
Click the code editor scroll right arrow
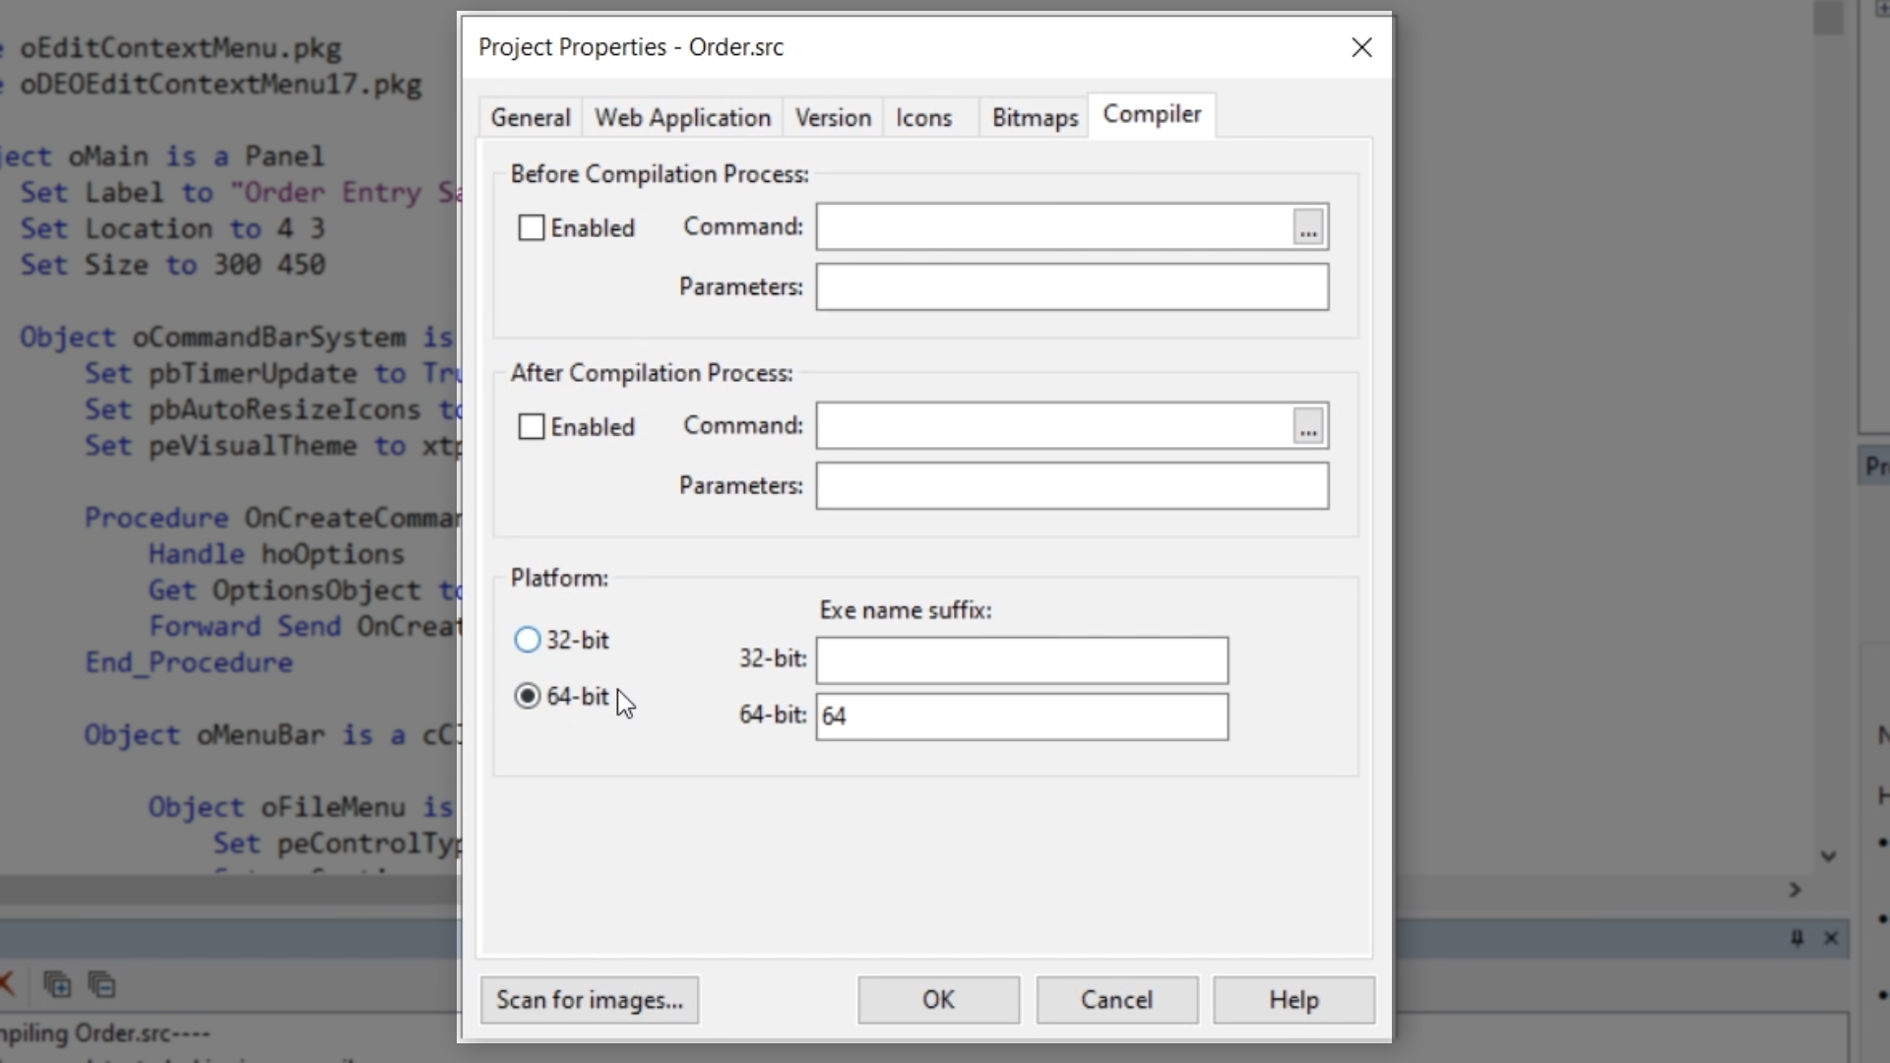(x=1795, y=890)
